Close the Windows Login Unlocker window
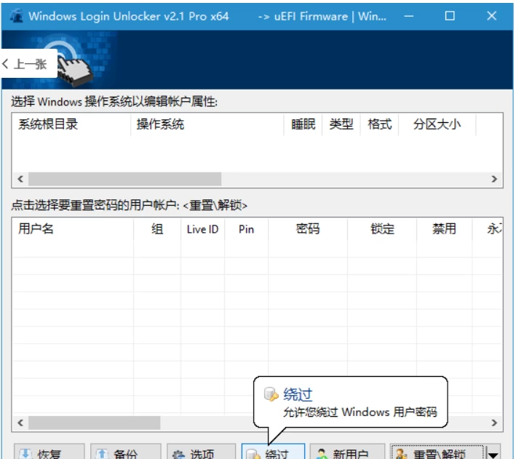The image size is (516, 459). click(492, 16)
